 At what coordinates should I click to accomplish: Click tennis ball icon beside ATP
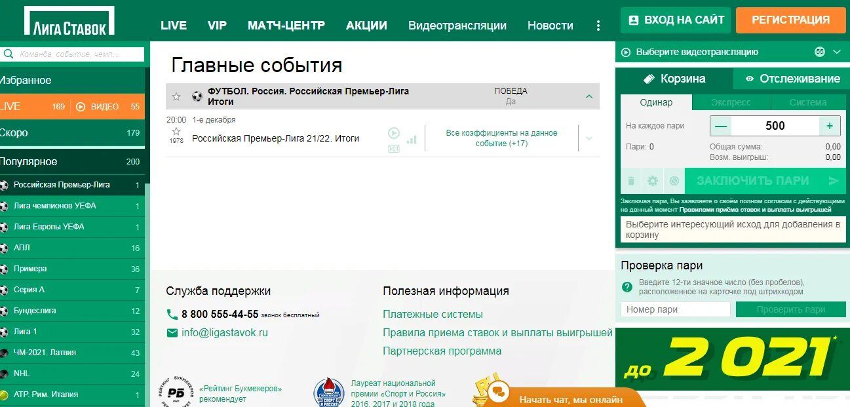click(x=4, y=395)
